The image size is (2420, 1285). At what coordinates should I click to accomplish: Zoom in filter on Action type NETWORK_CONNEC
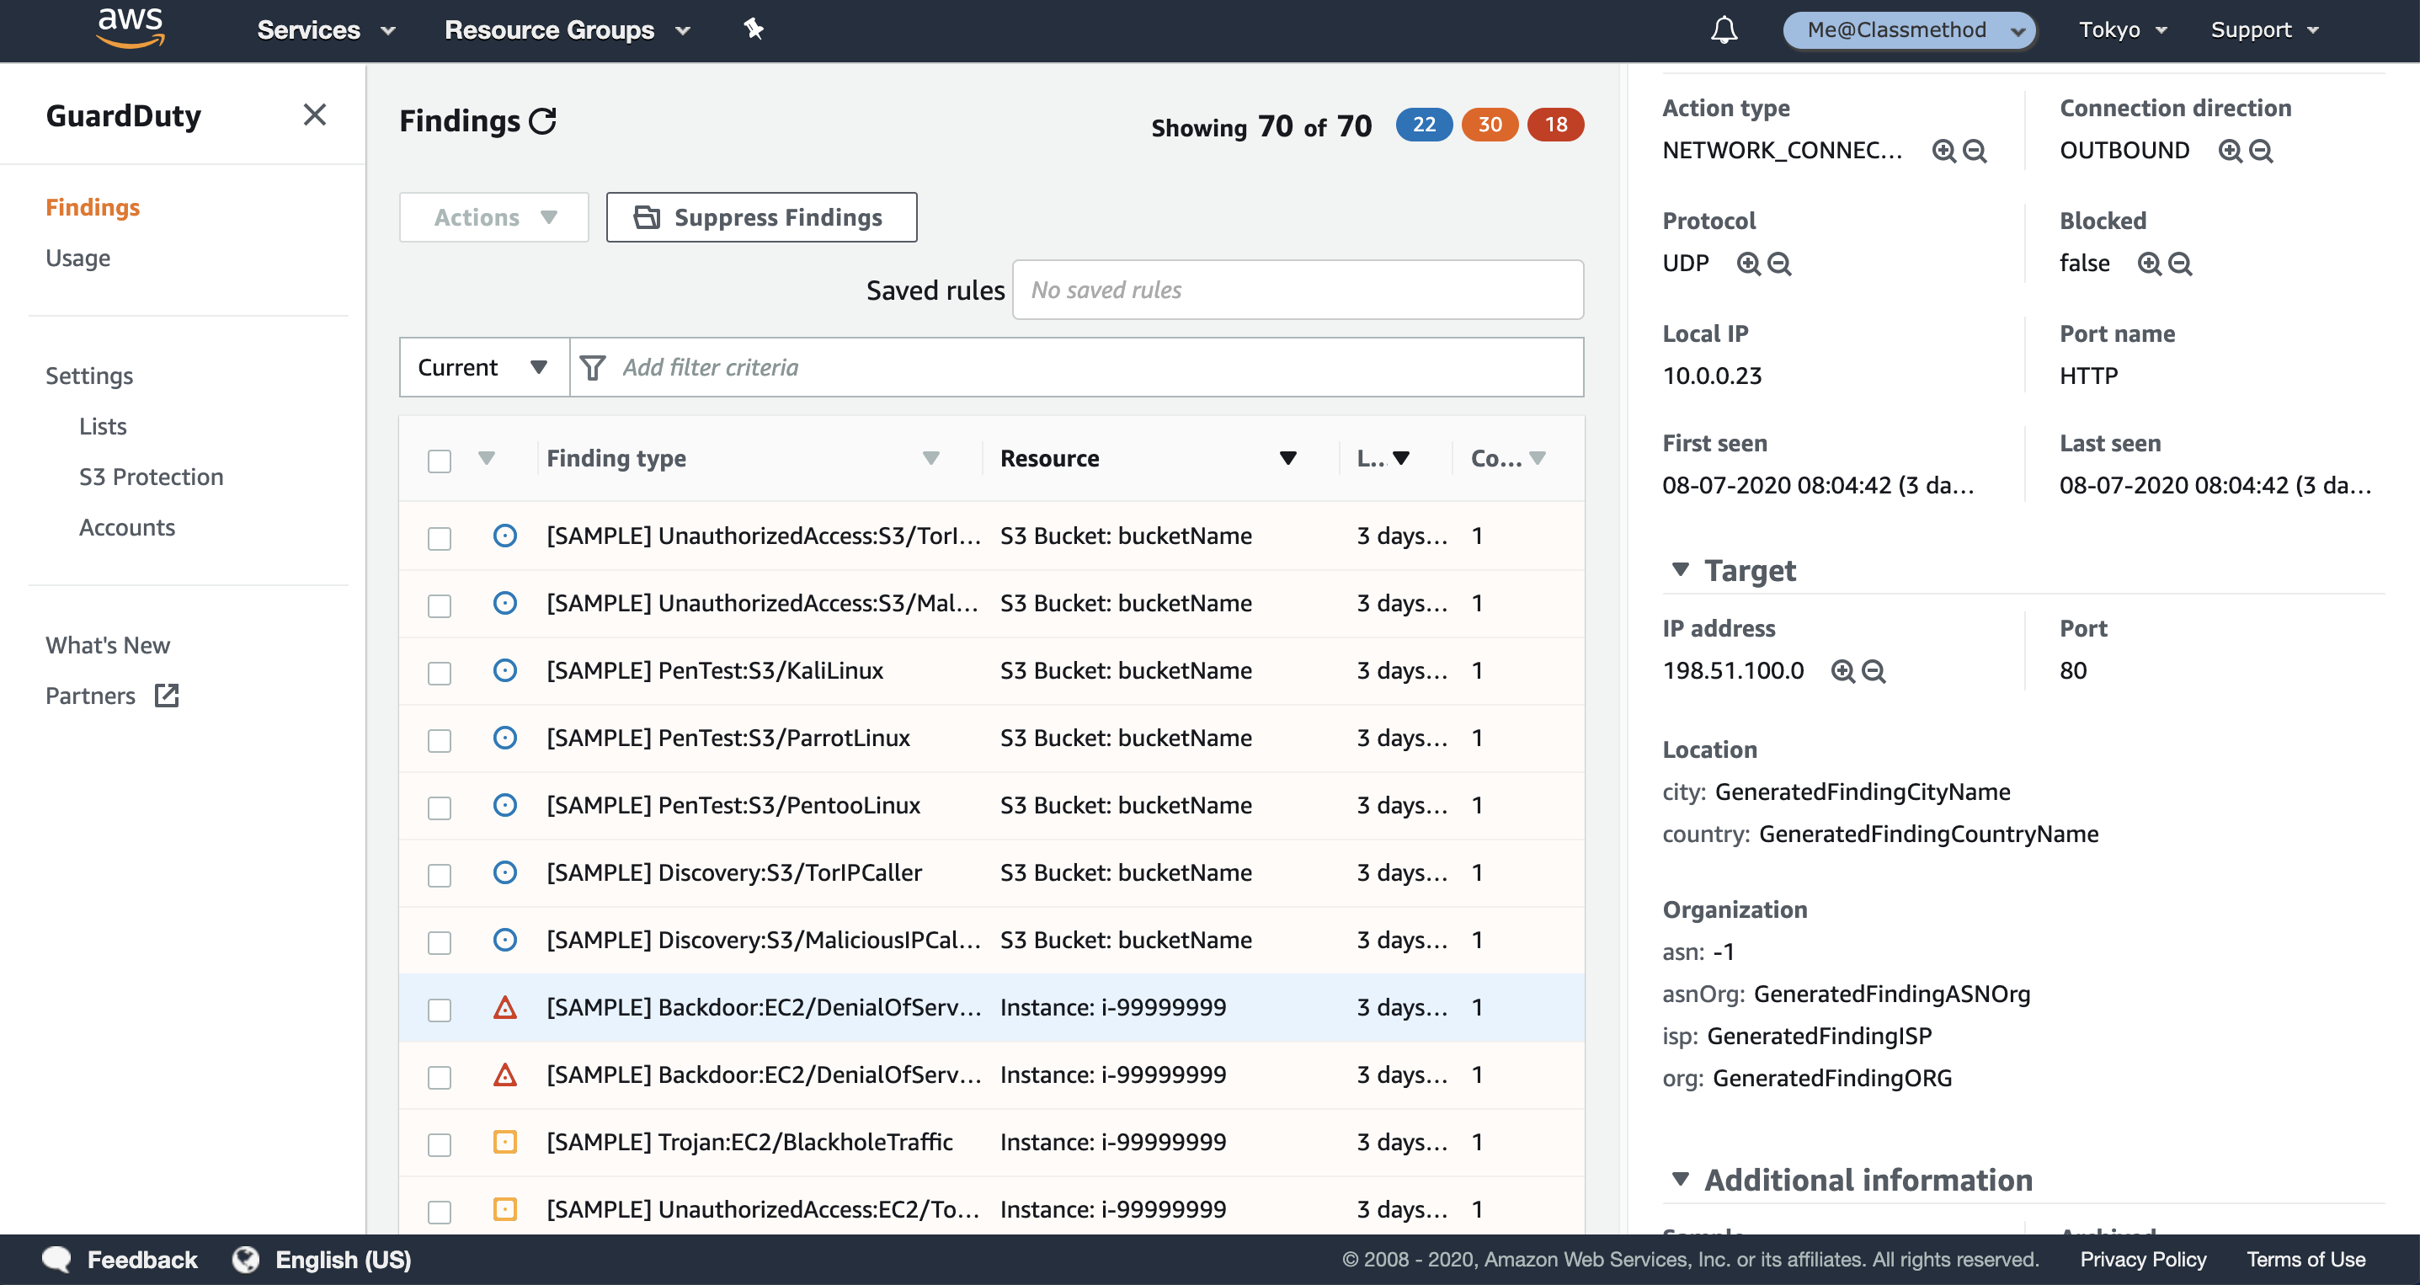(1943, 152)
